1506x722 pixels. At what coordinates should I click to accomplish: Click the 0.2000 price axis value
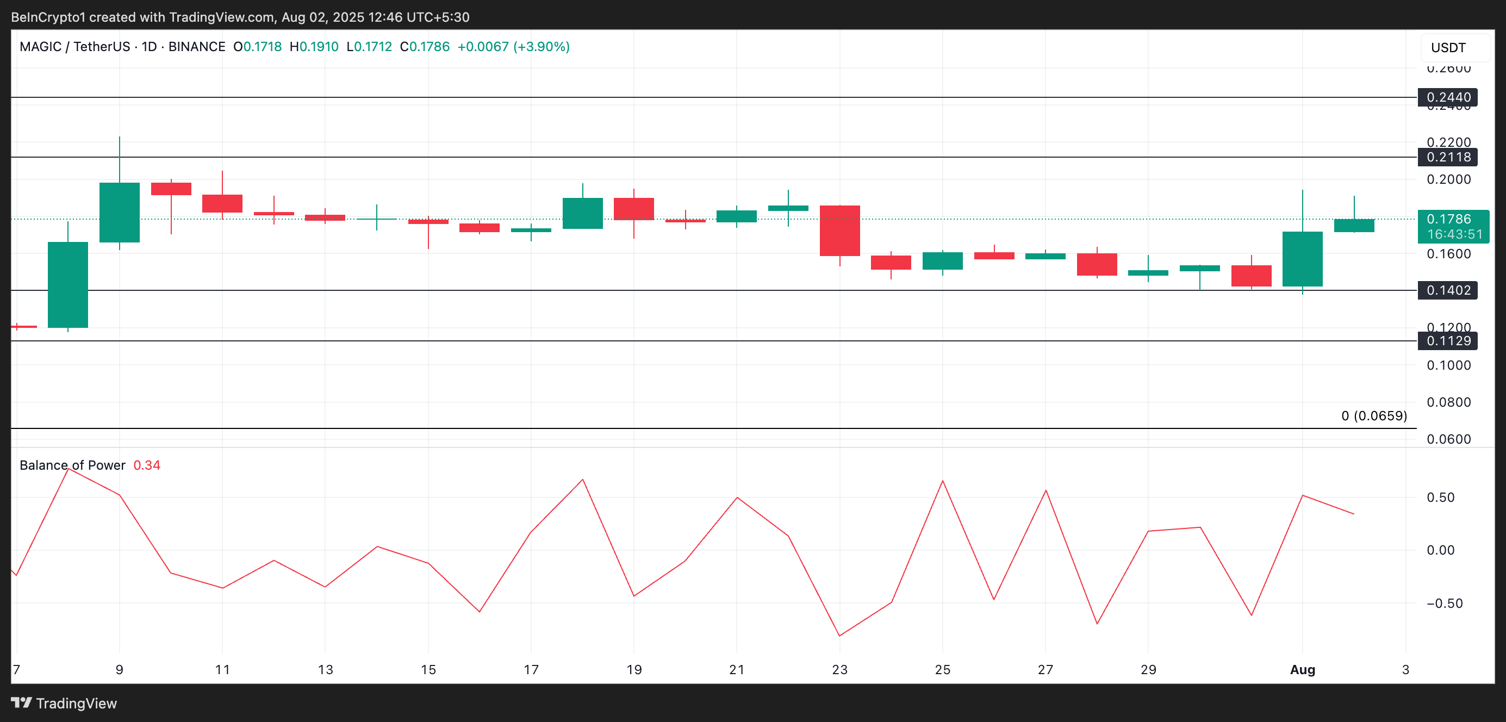[x=1448, y=179]
